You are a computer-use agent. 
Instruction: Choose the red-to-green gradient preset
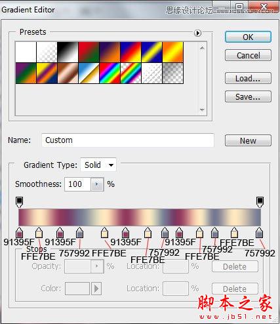coord(89,52)
